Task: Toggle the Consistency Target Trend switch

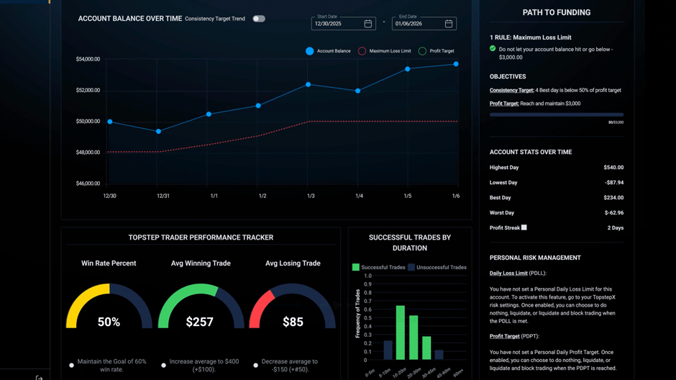Action: [x=259, y=19]
